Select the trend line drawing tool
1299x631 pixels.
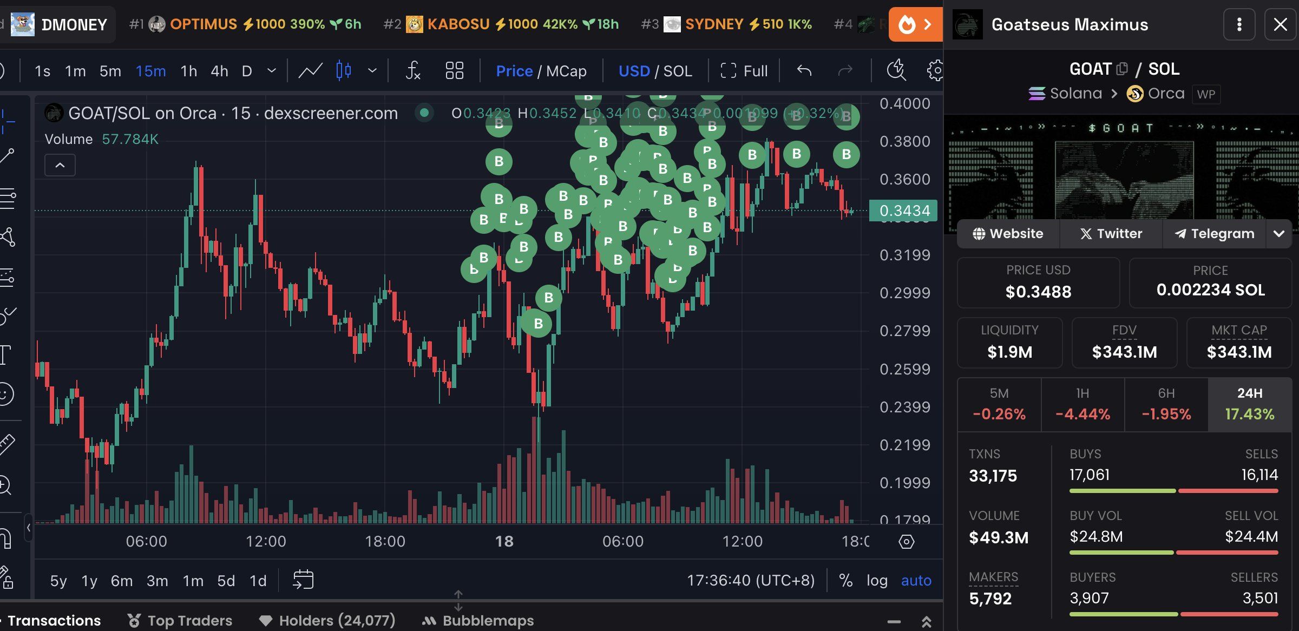[x=8, y=155]
